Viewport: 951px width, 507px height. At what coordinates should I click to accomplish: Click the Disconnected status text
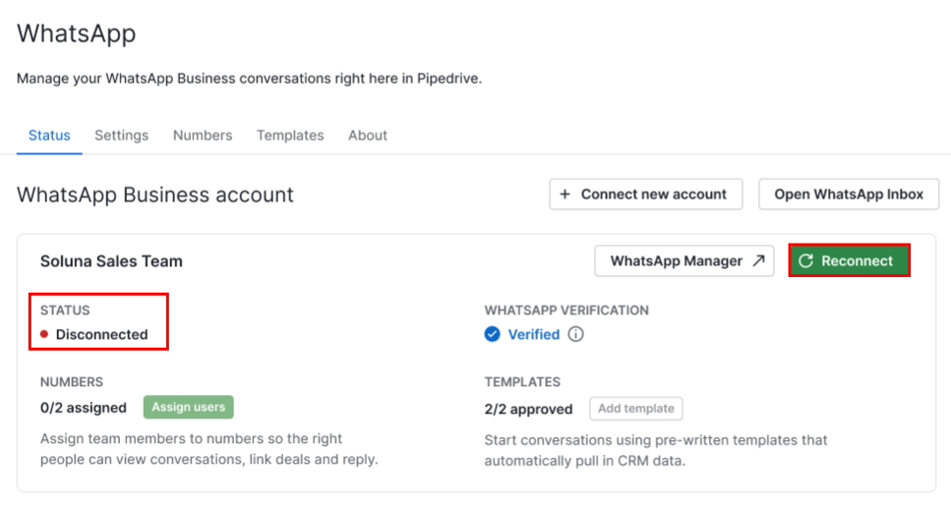click(x=102, y=334)
